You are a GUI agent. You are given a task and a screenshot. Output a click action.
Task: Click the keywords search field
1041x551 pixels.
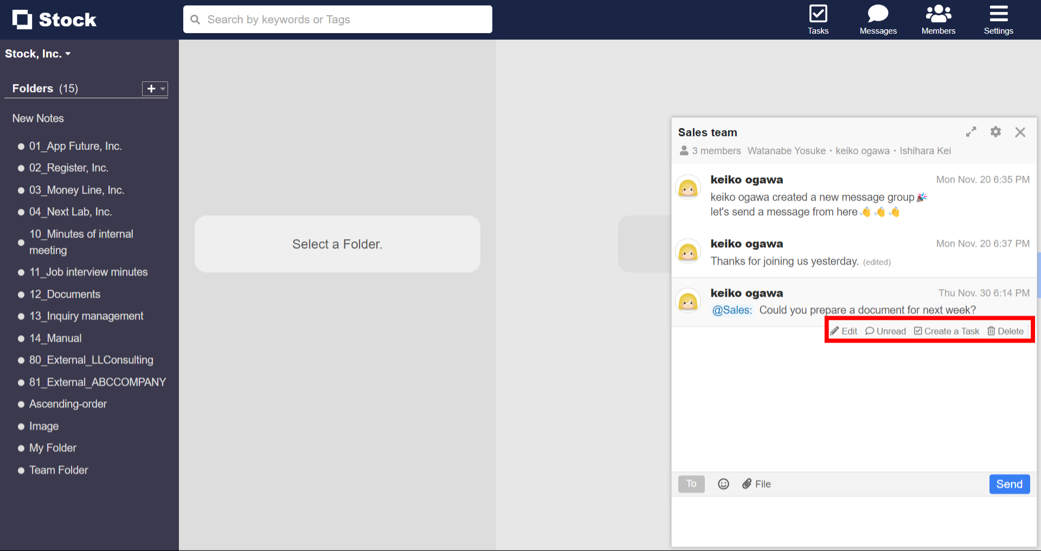pyautogui.click(x=337, y=19)
